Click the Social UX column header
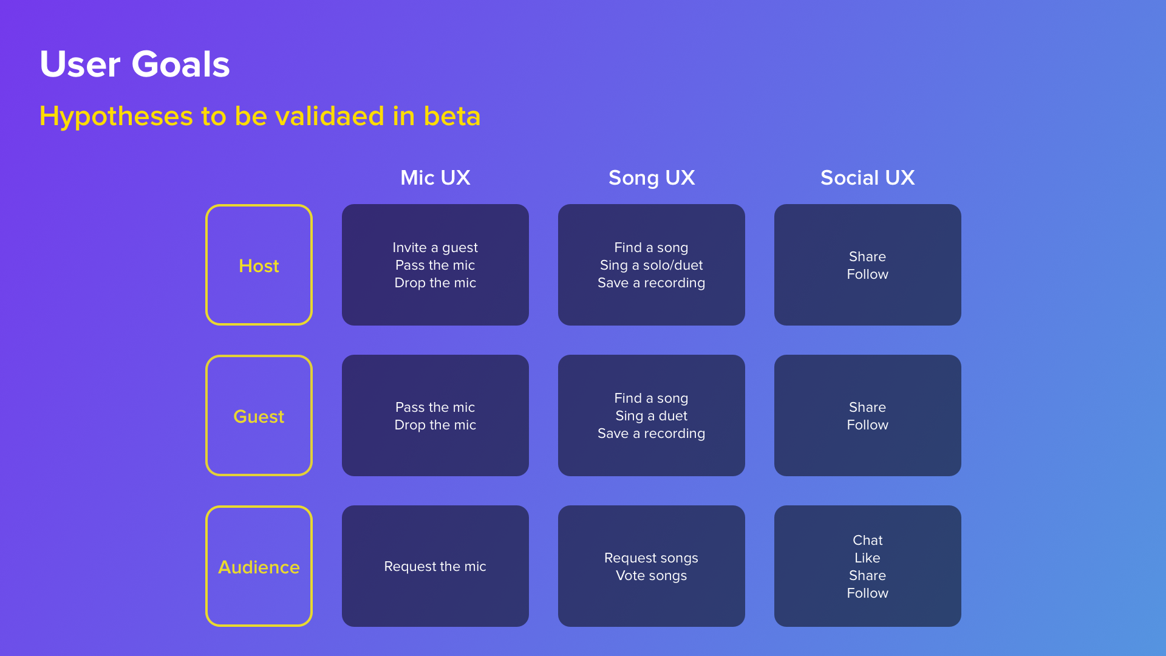 pos(868,177)
